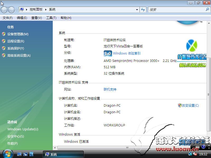Image resolution: width=211 pixels, height=158 pixels.
Task: Expand arrow before 控制面板 breadcrumb
Action: [x=27, y=9]
